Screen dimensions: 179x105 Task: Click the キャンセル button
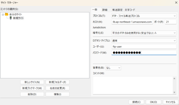pos(170,102)
